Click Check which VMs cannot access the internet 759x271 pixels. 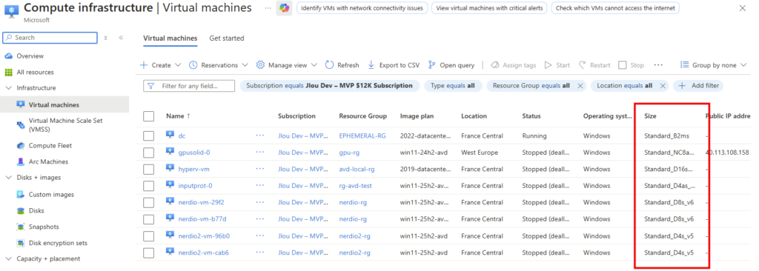(615, 8)
